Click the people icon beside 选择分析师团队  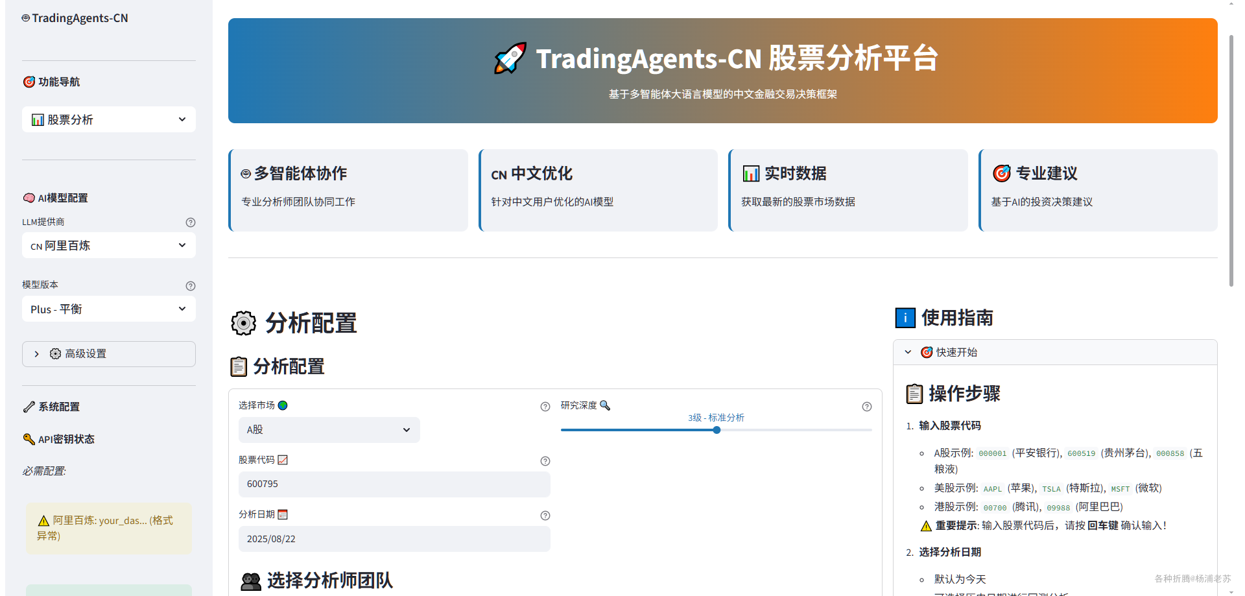pos(251,581)
